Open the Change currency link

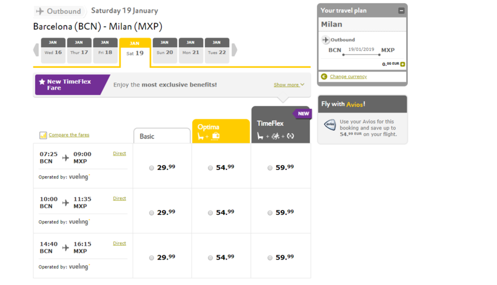(349, 77)
